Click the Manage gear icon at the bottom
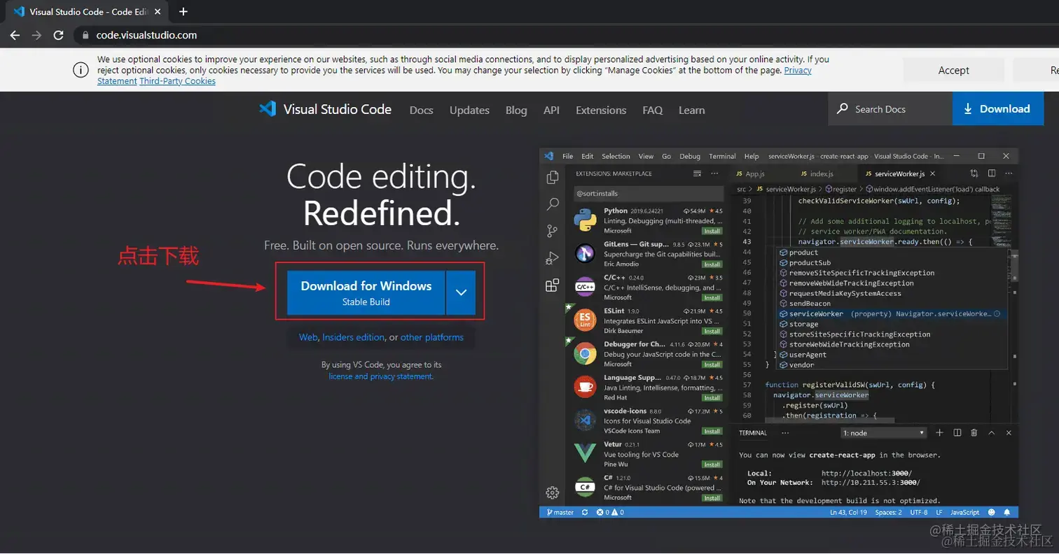1059x554 pixels. point(552,492)
